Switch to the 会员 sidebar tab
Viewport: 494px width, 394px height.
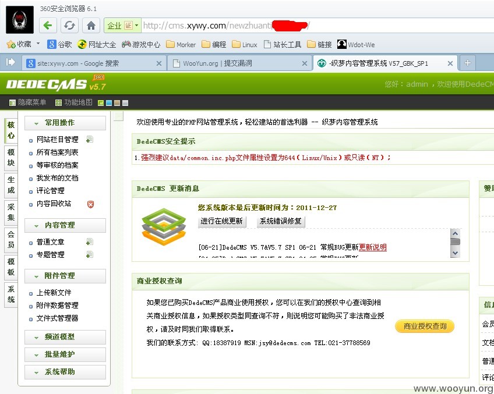[11, 239]
